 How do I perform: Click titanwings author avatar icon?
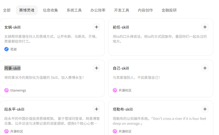pyautogui.click(x=6, y=90)
